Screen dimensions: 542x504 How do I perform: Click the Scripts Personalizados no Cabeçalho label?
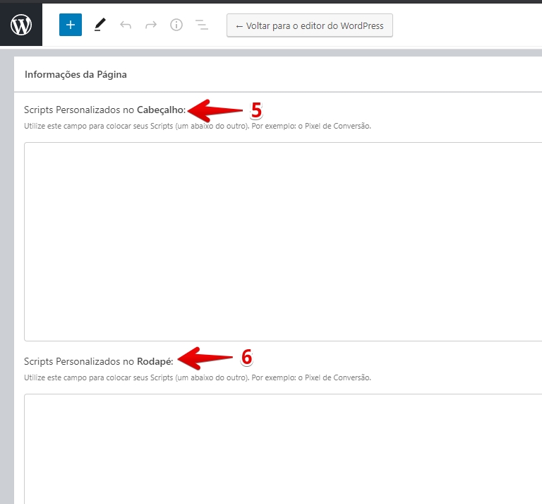pyautogui.click(x=104, y=110)
